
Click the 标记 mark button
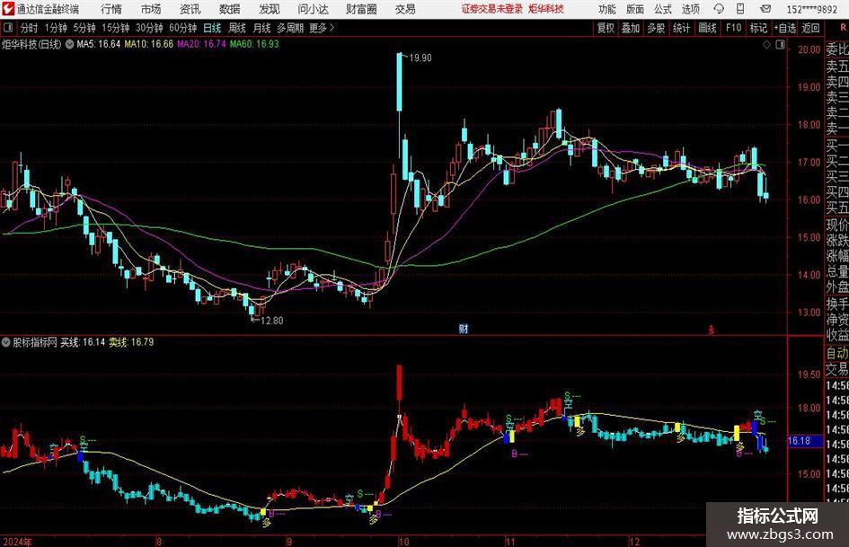pos(758,28)
